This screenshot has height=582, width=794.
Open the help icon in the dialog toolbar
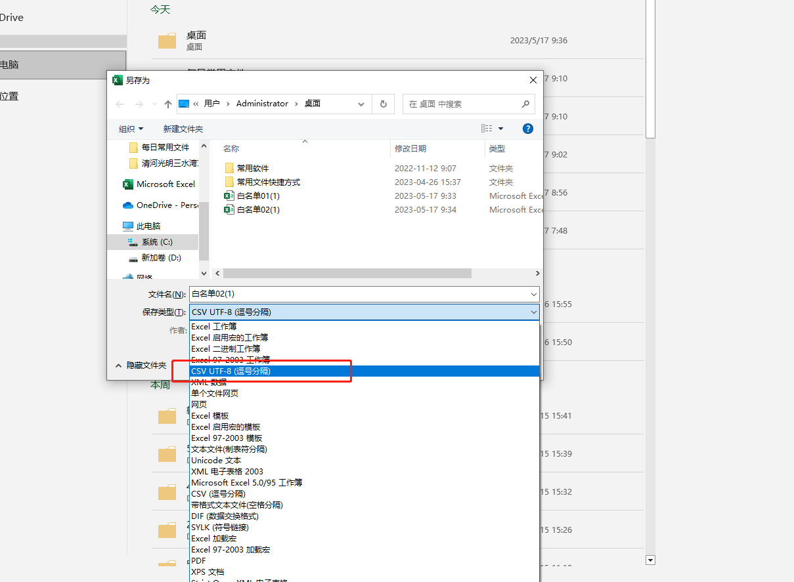(x=527, y=129)
